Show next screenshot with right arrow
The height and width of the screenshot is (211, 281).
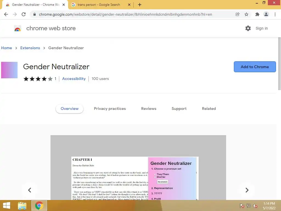(x=247, y=190)
